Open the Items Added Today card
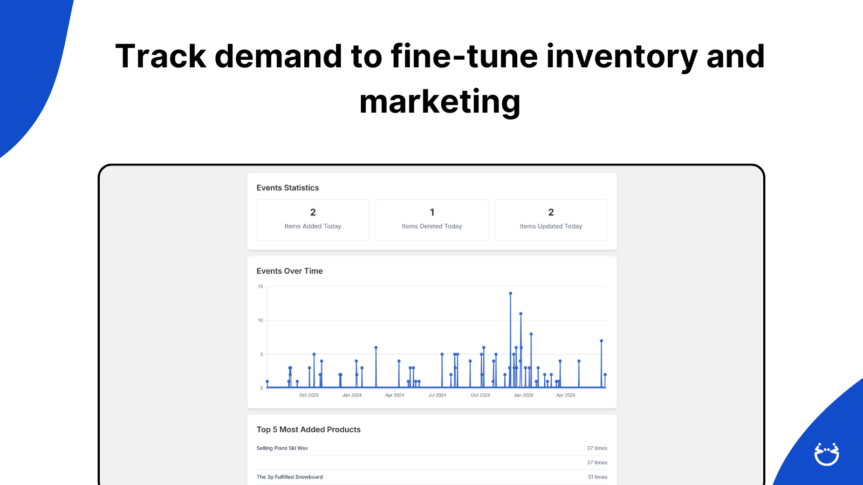Screen dimensions: 863x485 coord(313,220)
